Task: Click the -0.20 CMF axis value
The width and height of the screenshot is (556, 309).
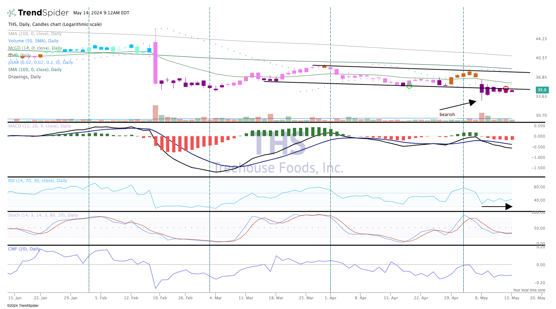Action: (x=540, y=283)
